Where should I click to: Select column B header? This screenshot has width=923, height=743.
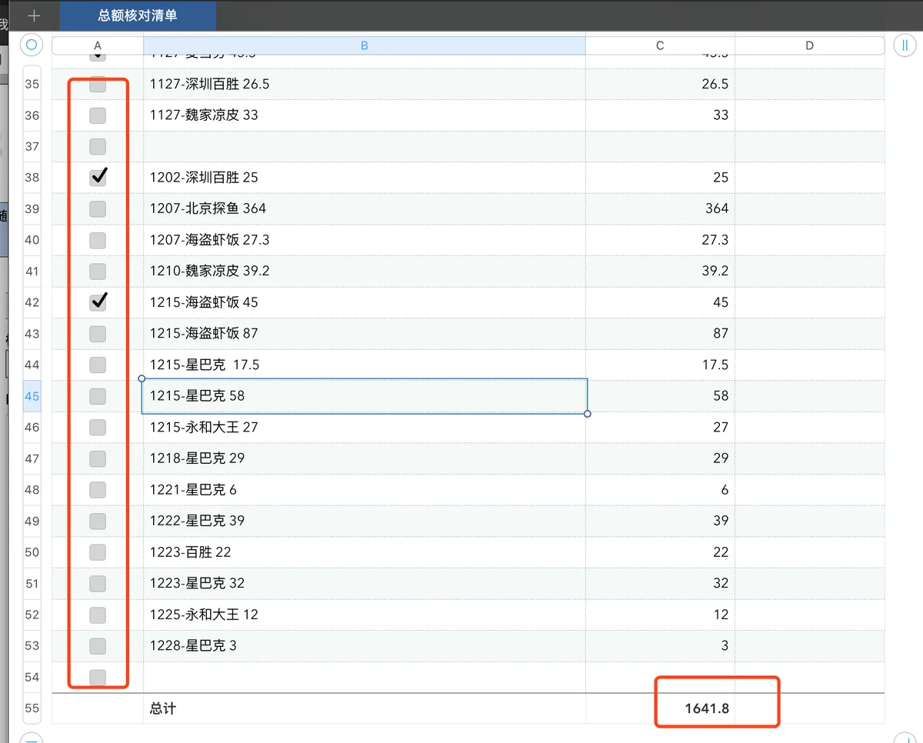(365, 45)
